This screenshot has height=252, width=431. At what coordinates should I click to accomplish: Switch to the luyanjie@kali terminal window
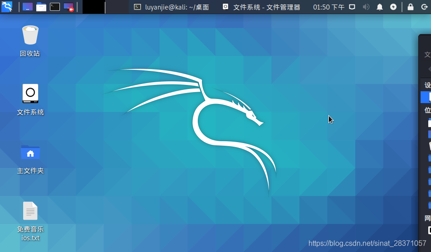coord(171,7)
